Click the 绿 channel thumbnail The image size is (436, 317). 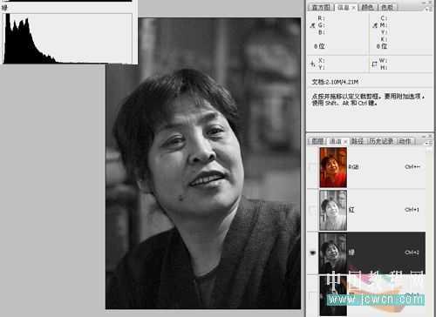click(333, 253)
